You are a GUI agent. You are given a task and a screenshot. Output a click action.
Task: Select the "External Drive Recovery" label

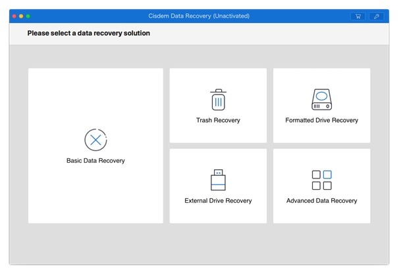pyautogui.click(x=218, y=201)
